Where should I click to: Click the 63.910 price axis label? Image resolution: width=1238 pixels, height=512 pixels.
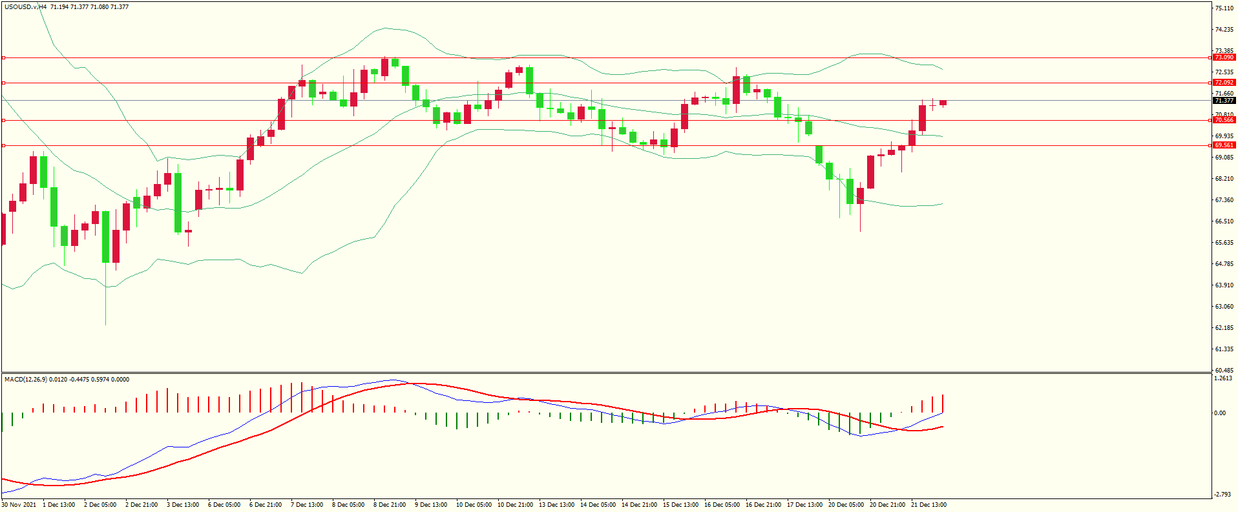(x=1224, y=285)
